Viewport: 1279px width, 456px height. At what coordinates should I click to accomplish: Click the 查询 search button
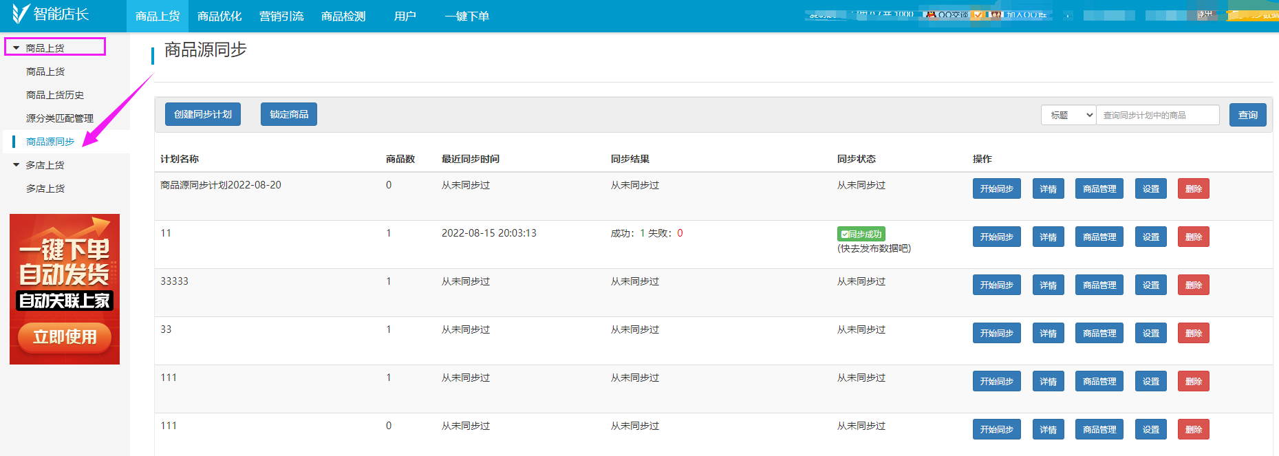point(1247,115)
